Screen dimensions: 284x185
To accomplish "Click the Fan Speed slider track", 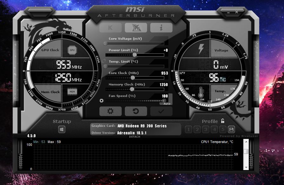I will 135,101.
